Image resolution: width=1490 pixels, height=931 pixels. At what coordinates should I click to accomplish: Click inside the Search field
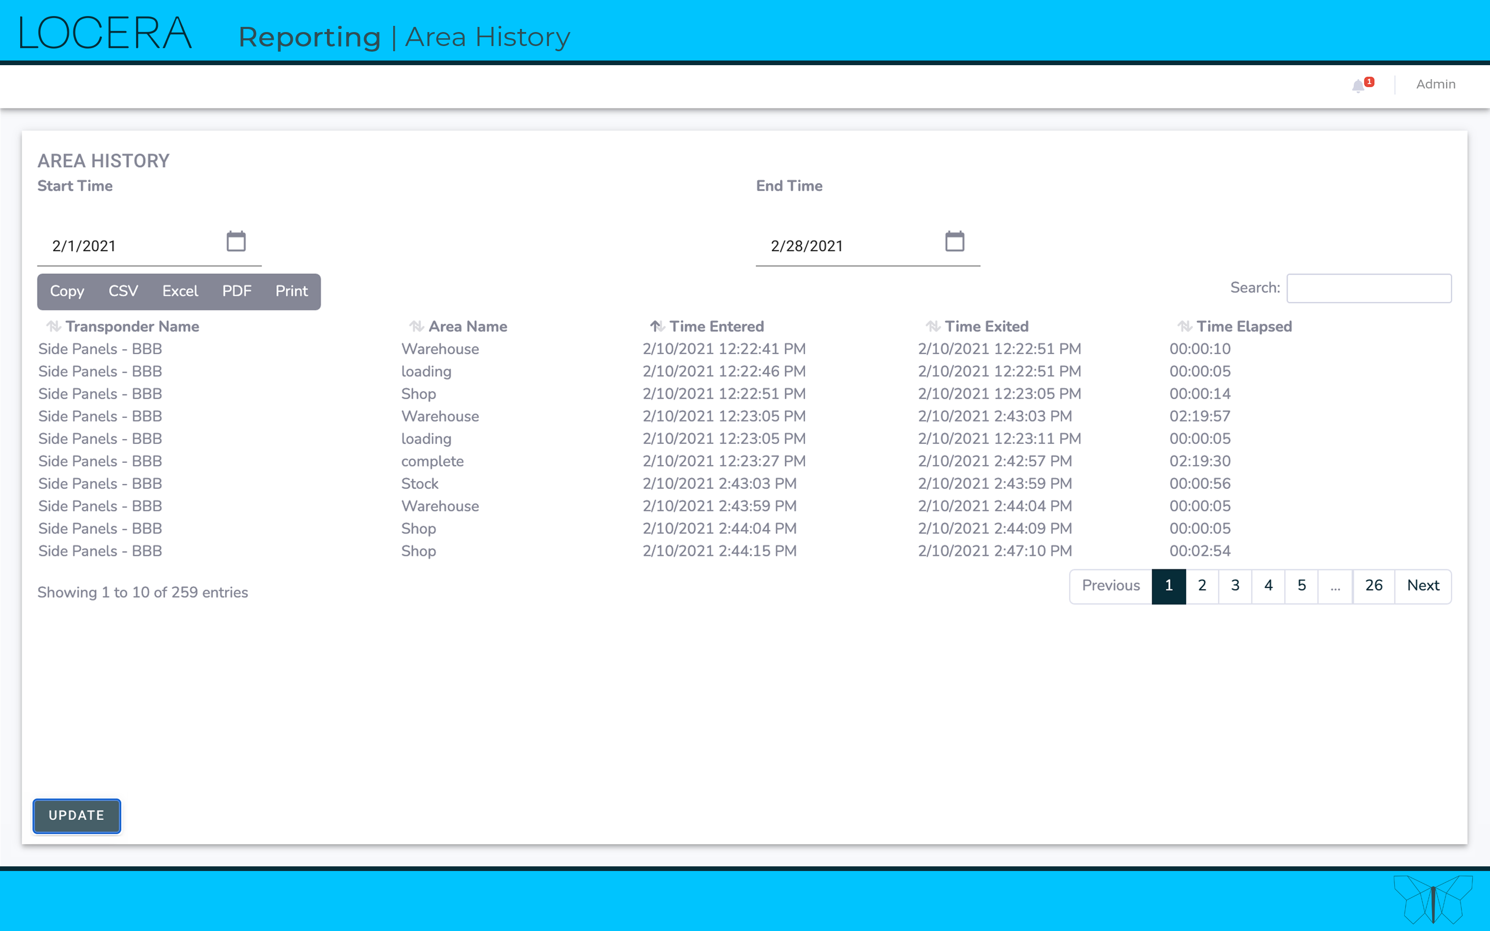[1369, 288]
